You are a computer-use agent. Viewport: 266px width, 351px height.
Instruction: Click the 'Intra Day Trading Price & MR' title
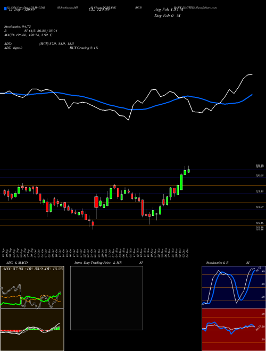click(x=98, y=263)
